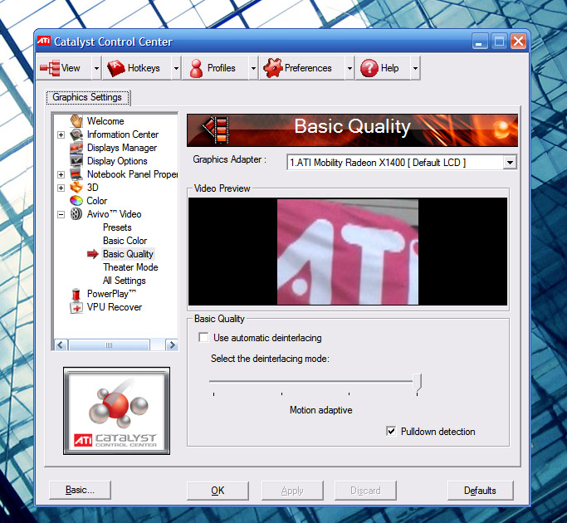
Task: Click the Apply button
Action: [292, 491]
